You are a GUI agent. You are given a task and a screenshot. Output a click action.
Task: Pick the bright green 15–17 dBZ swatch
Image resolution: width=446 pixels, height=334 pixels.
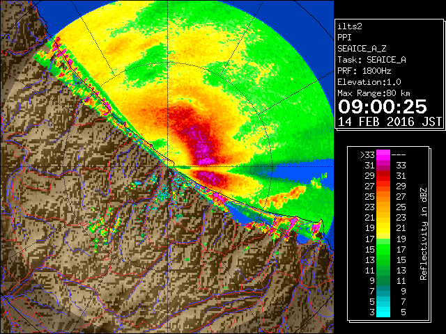[x=383, y=249]
